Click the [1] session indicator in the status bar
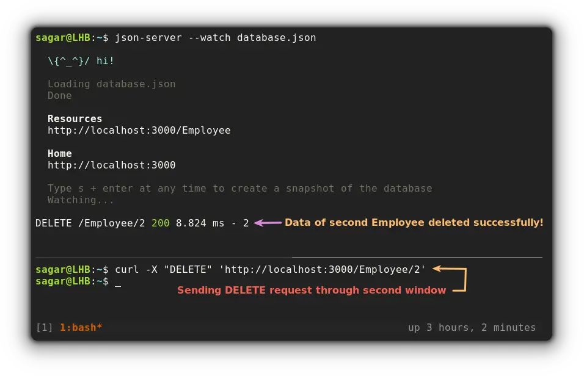The height and width of the screenshot is (376, 584). [x=44, y=327]
